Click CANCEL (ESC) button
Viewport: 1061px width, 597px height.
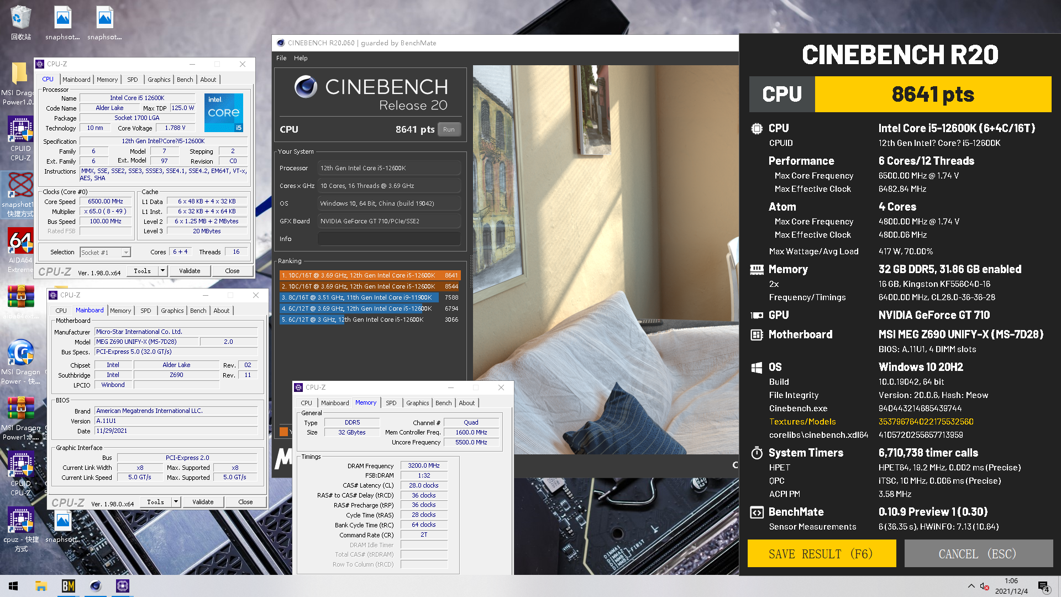(x=978, y=554)
